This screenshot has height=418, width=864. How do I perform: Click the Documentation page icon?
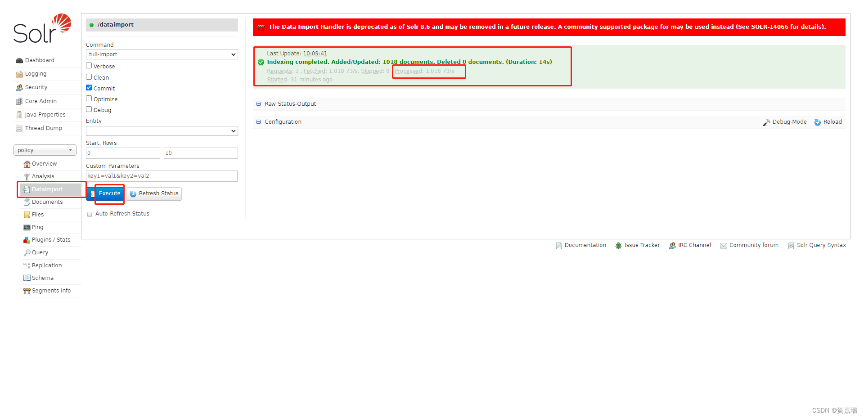[559, 246]
